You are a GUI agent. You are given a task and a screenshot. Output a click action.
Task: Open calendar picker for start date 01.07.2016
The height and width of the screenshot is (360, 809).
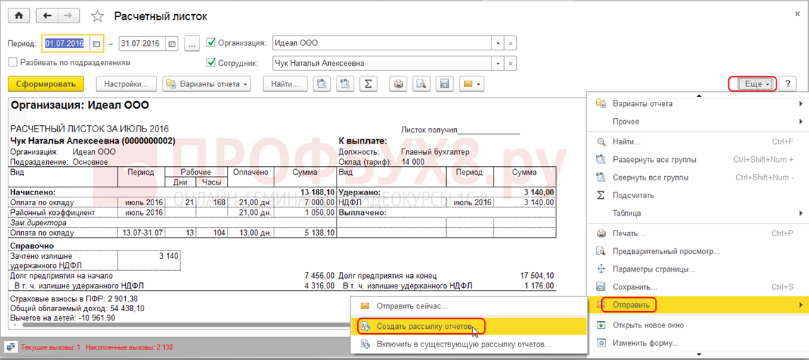coord(96,44)
